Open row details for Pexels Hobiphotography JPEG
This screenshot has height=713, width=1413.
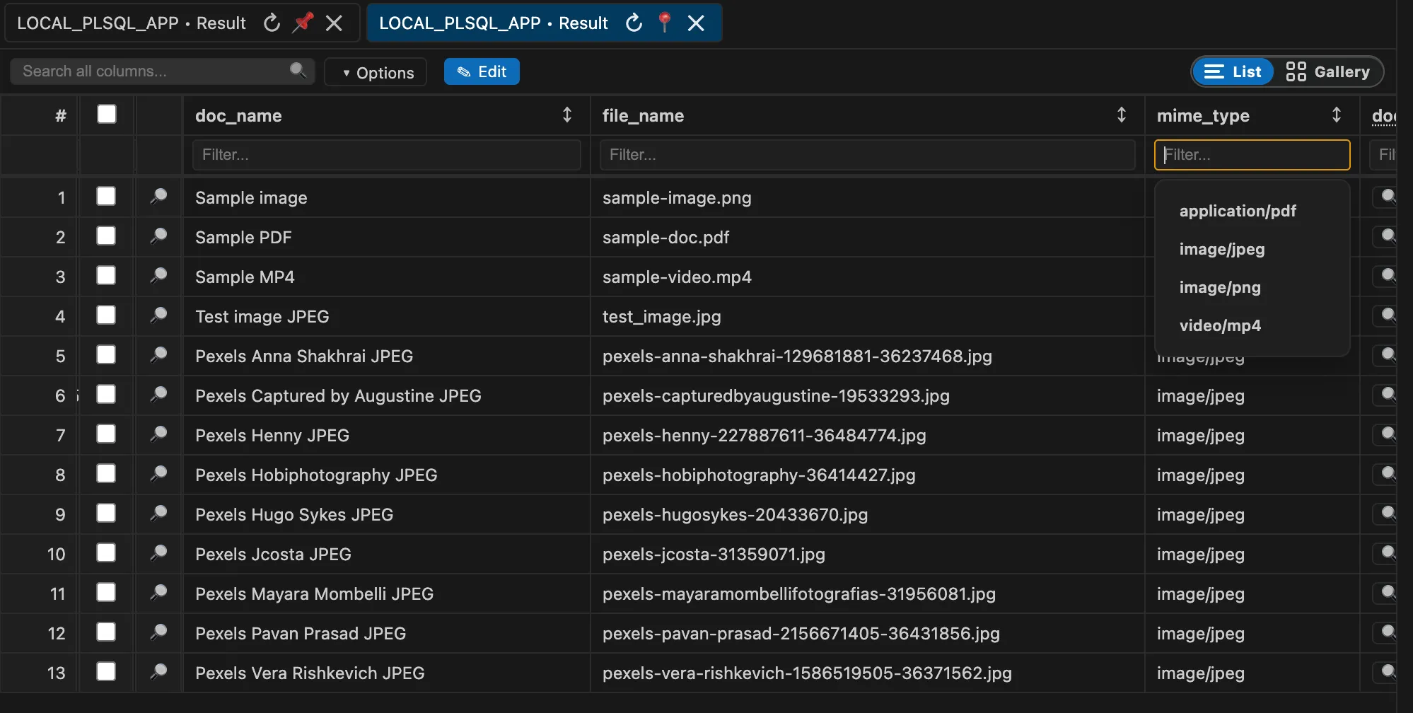point(158,474)
